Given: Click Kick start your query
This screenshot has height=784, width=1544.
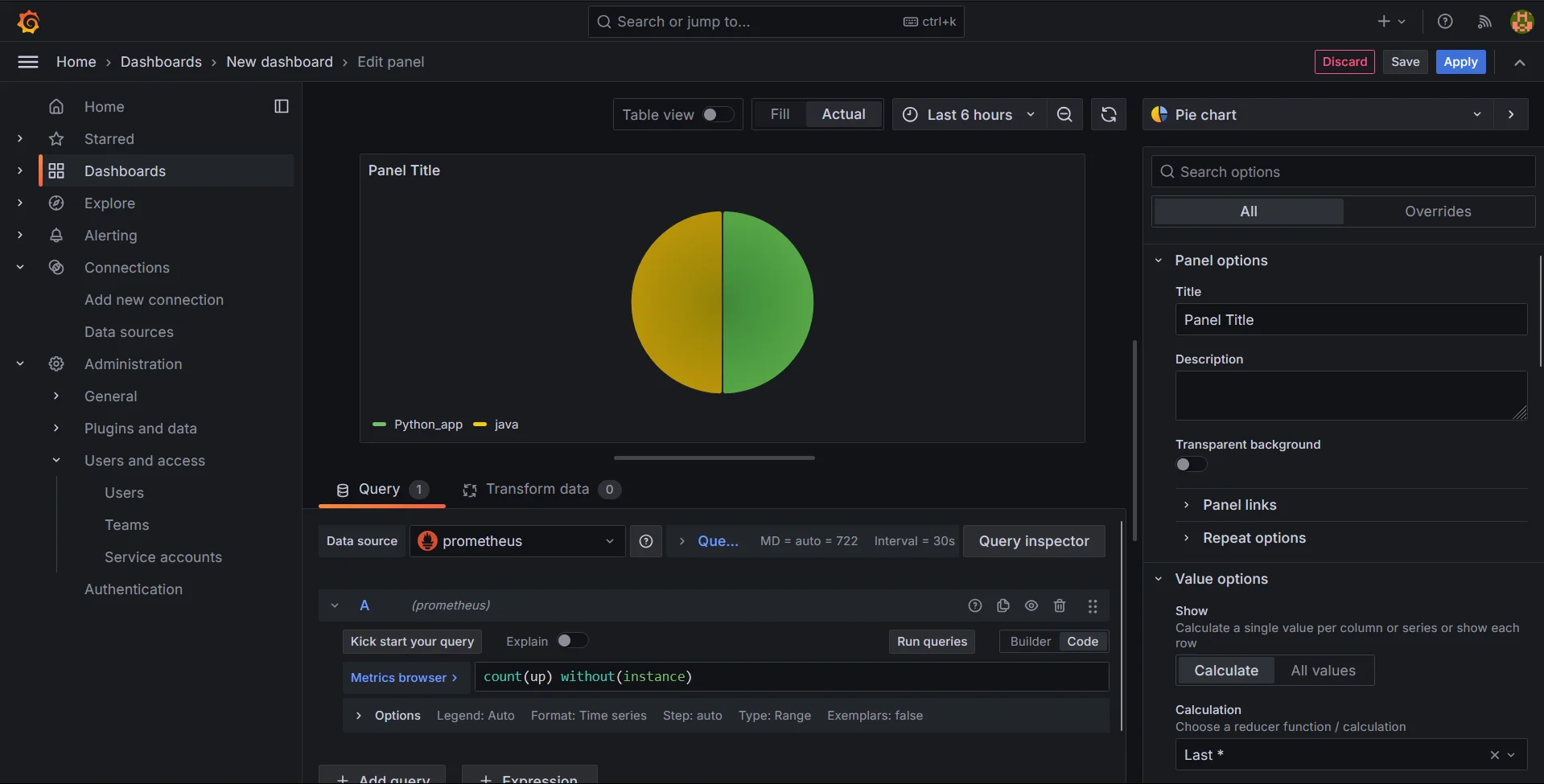Looking at the screenshot, I should 412,642.
